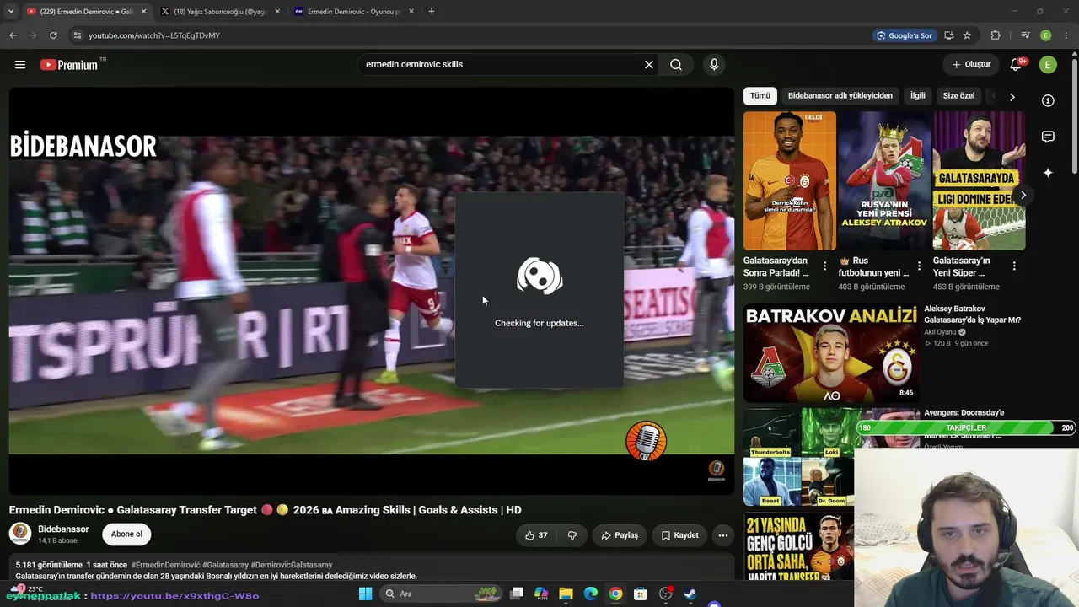The height and width of the screenshot is (607, 1079).
Task: Open the YouTube guide hamburger menu
Action: [x=20, y=65]
